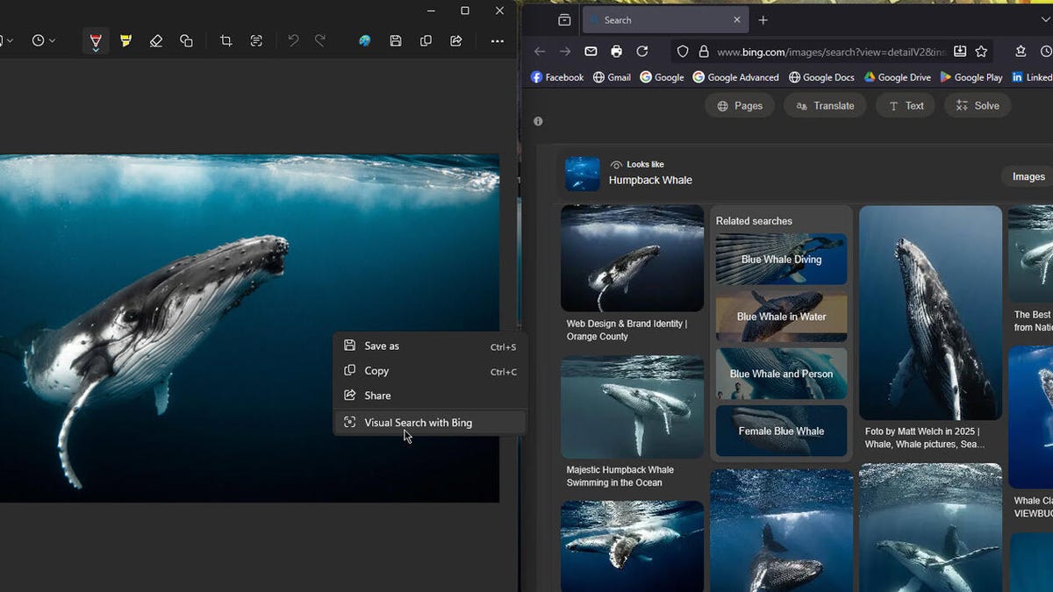Click the Bing address bar URL

click(x=831, y=52)
